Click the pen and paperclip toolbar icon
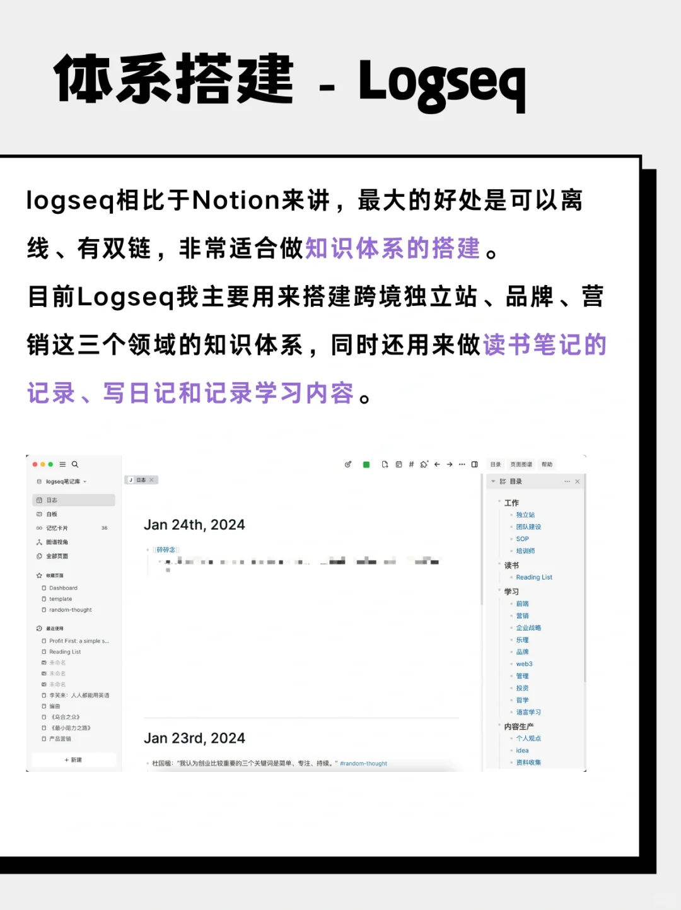This screenshot has width=681, height=910. [x=348, y=464]
